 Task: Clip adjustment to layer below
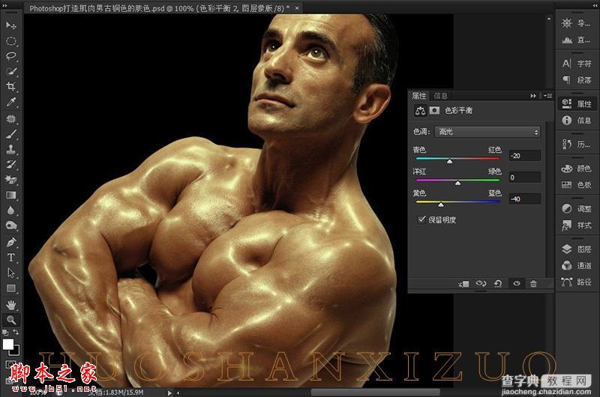(463, 284)
